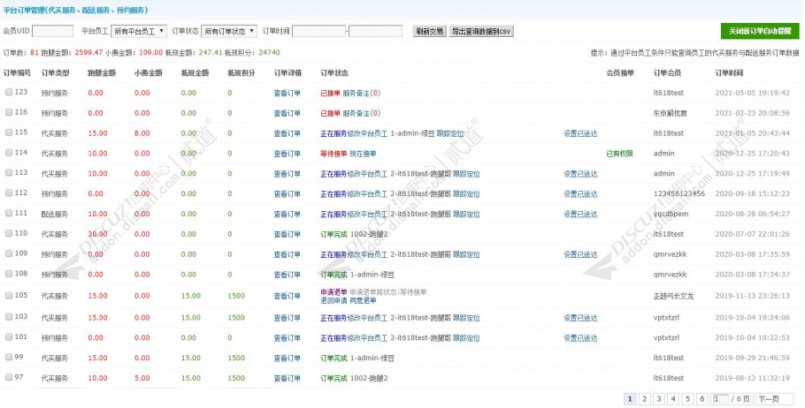
Task: Click 同意退单 on order 105
Action: point(363,300)
